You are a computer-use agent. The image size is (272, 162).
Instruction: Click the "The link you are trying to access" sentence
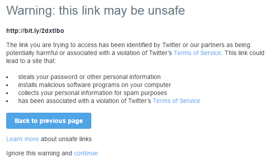point(128,45)
